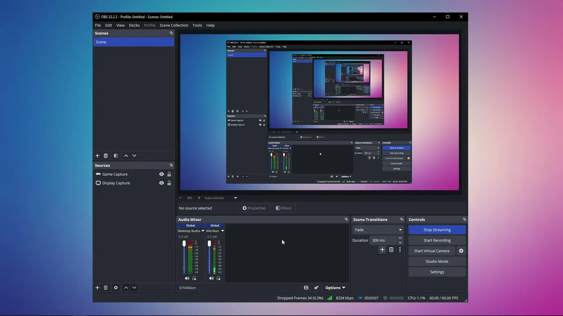
Task: Lock the Display Capture source
Action: (x=169, y=183)
